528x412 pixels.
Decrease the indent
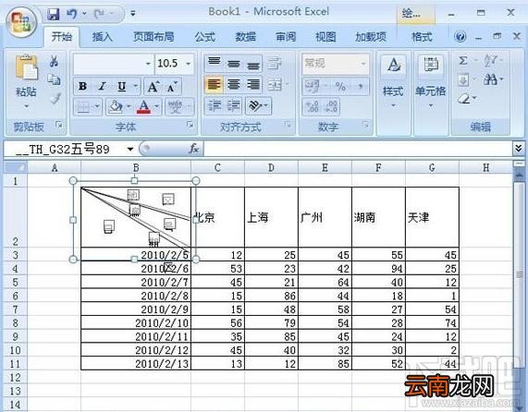(x=214, y=106)
